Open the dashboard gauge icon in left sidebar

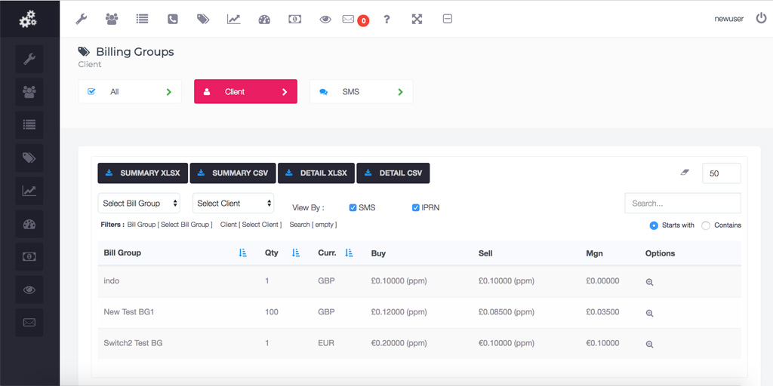pyautogui.click(x=29, y=224)
